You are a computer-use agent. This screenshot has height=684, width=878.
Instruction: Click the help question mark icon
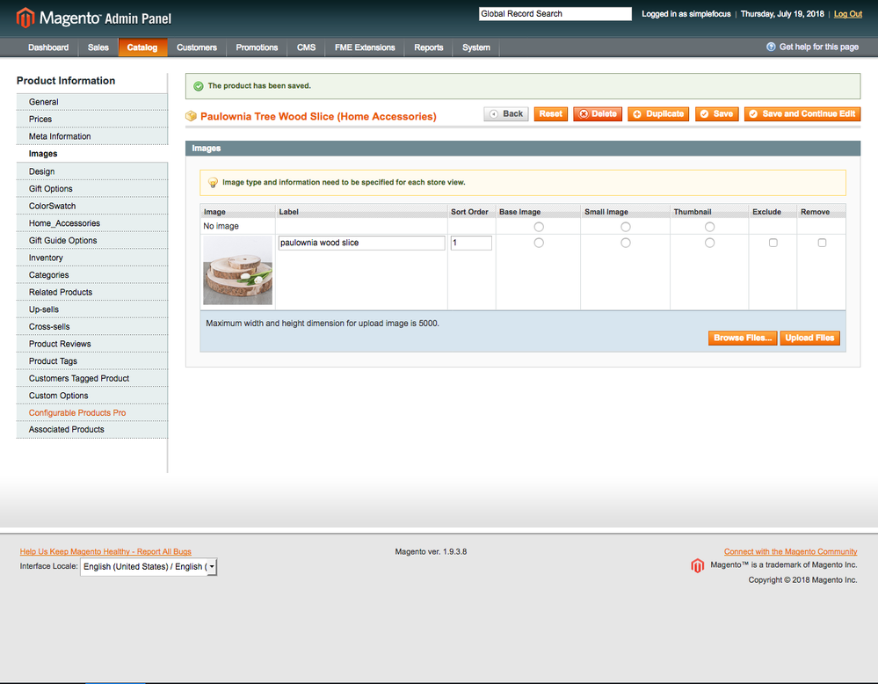(x=771, y=47)
